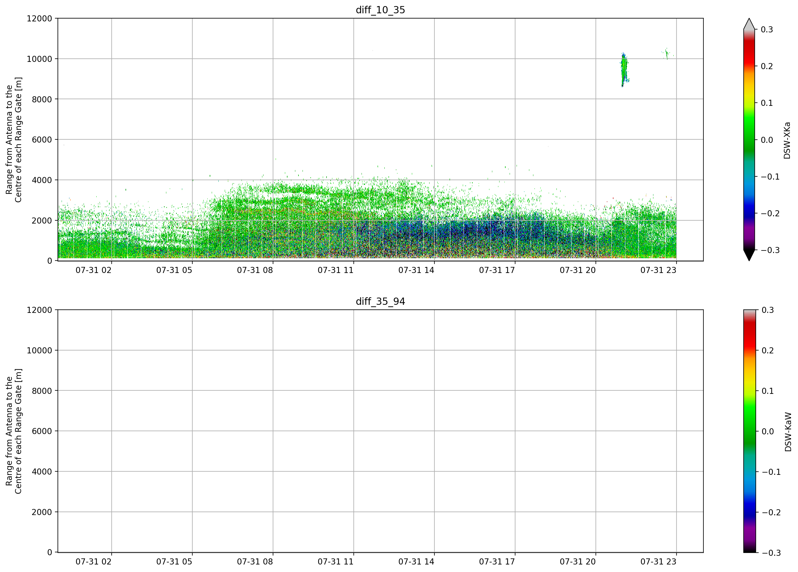Click the 0.3 tick on DSW-KaW colorbar
Image resolution: width=798 pixels, height=572 pixels.
click(767, 310)
